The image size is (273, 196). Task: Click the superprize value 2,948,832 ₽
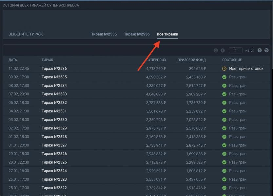pos(156,154)
